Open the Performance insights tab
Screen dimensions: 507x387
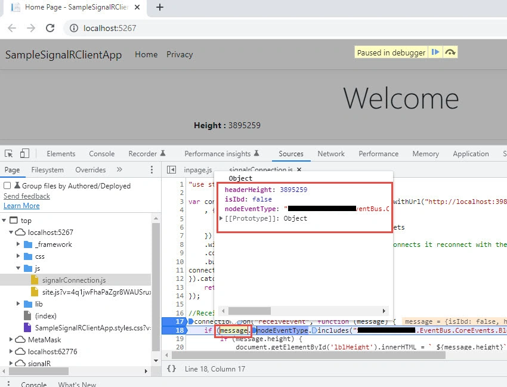click(222, 154)
